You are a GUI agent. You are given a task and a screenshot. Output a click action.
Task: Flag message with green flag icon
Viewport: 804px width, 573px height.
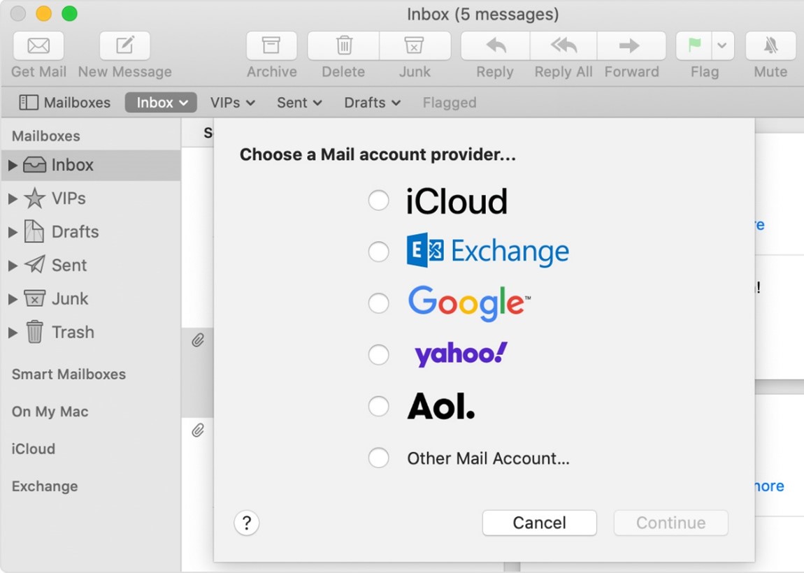[694, 45]
